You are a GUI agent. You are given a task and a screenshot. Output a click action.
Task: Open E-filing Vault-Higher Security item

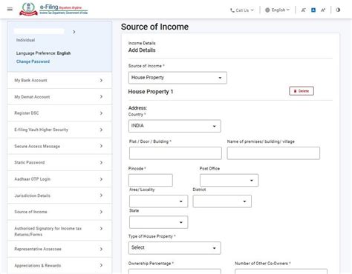[x=59, y=130]
